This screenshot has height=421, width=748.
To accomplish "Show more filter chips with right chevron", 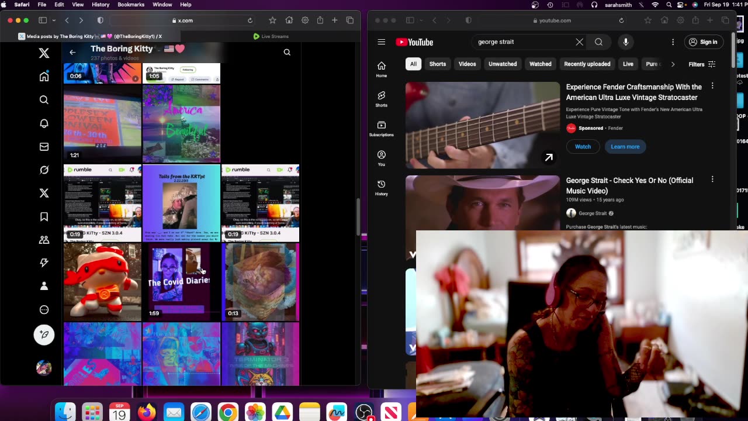I will click(x=673, y=64).
